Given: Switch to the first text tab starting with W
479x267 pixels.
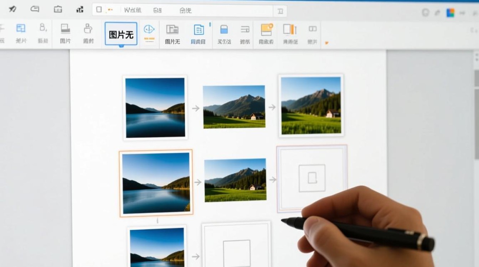Looking at the screenshot, I should [x=133, y=10].
